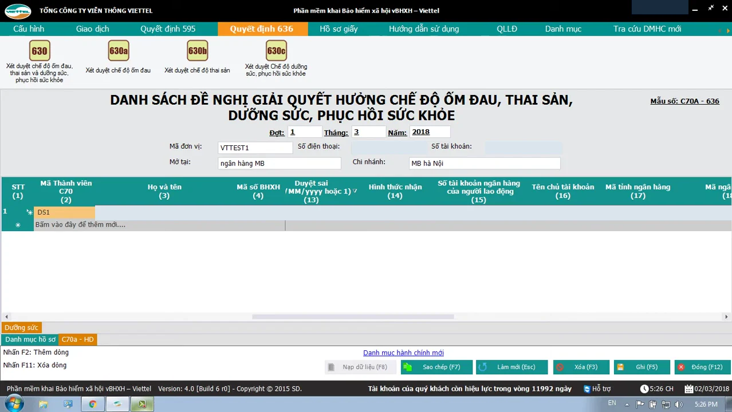Viewport: 732px width, 412px height.
Task: Click the Đợt input field
Action: click(x=305, y=132)
